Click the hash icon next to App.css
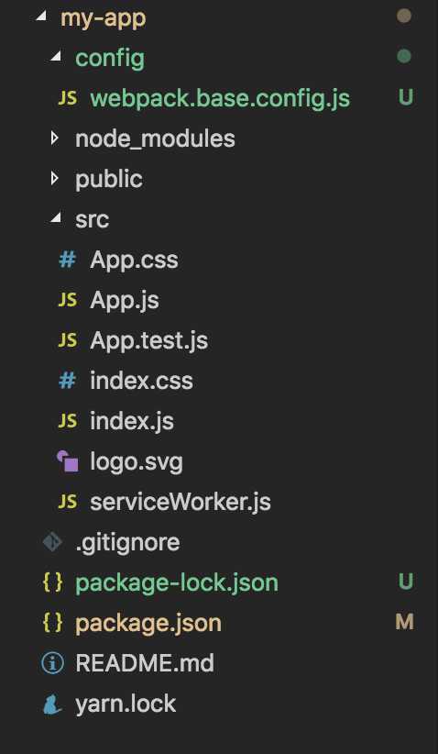 coord(67,261)
